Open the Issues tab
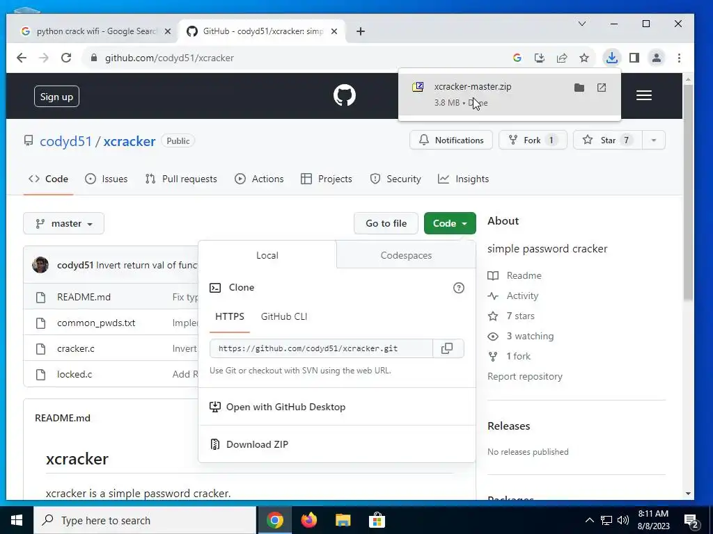 [x=107, y=179]
